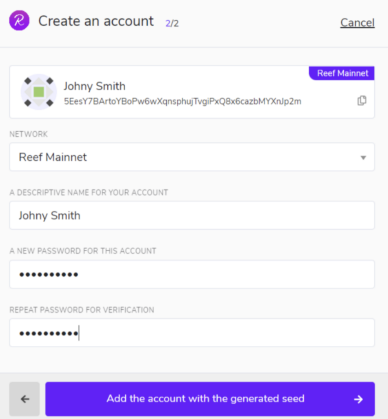Click the Create an account heading
This screenshot has width=388, height=419.
click(96, 21)
